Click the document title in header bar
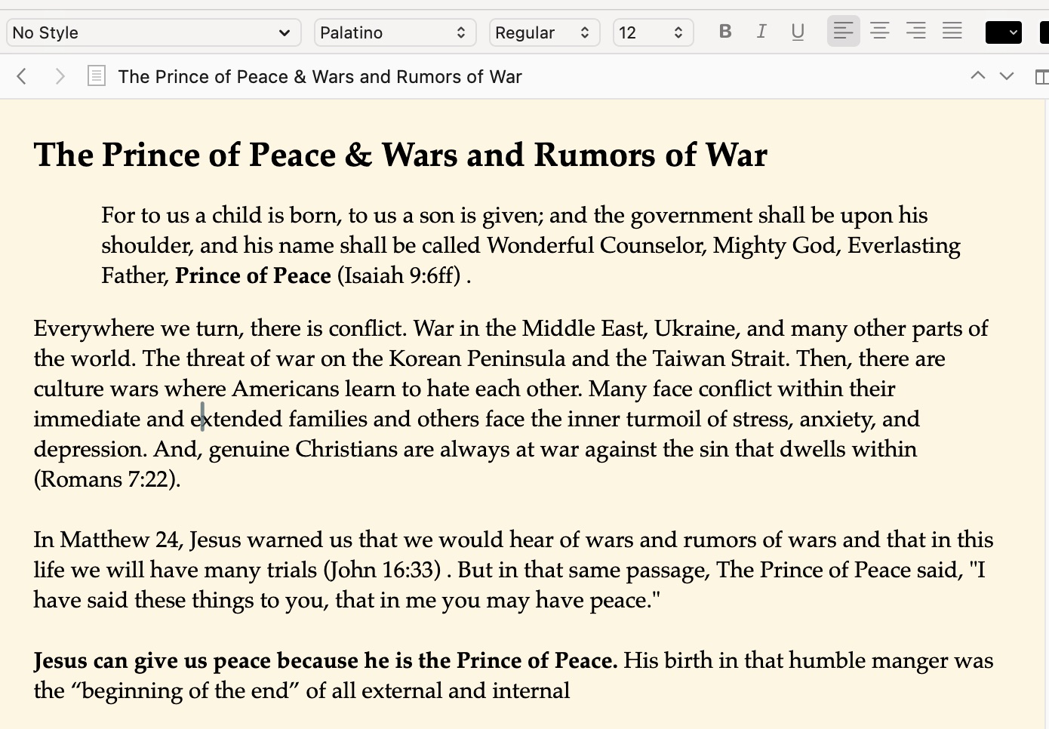1049x729 pixels. (320, 77)
